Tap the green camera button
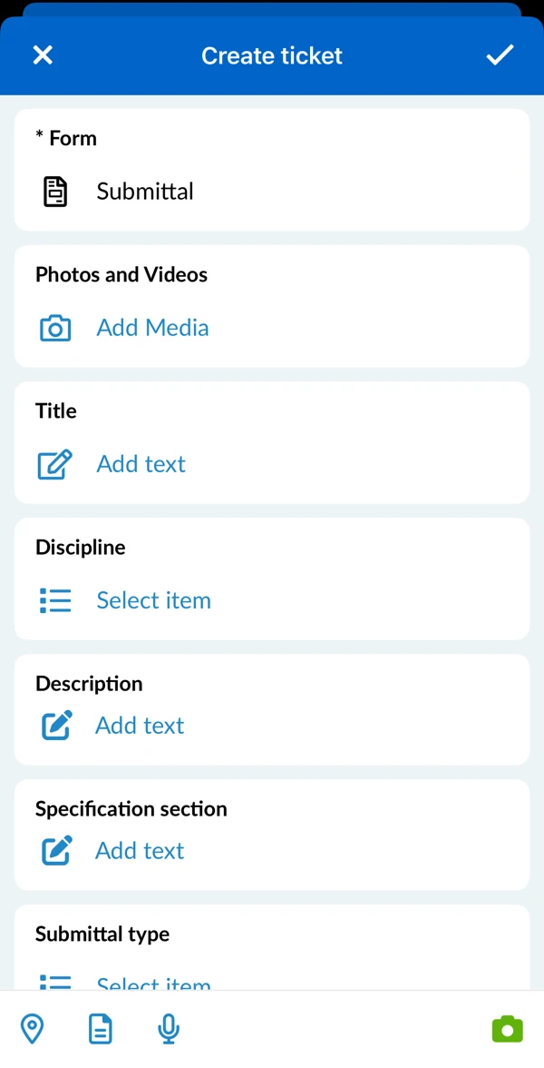Image resolution: width=544 pixels, height=1068 pixels. 508,1029
